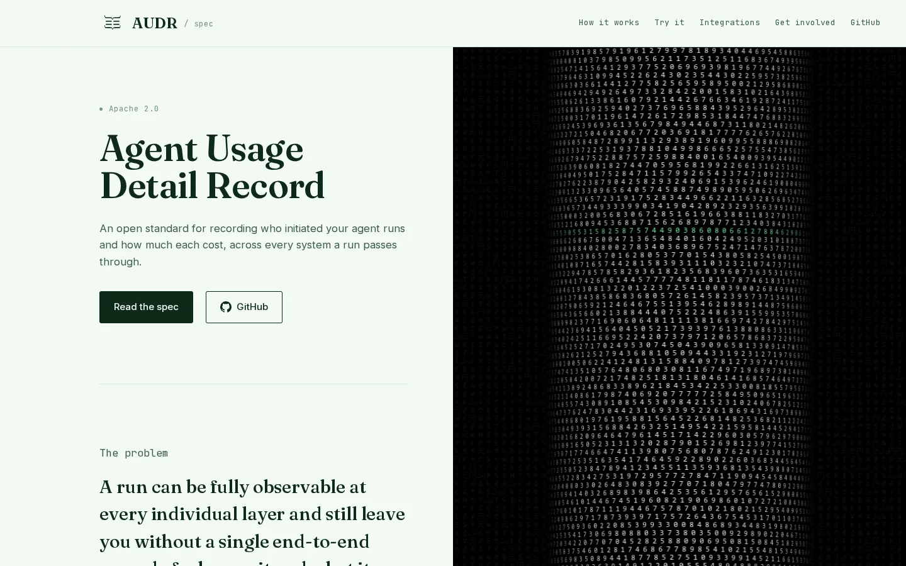This screenshot has height=566, width=906.
Task: Open the How it works nav link
Action: (x=609, y=23)
